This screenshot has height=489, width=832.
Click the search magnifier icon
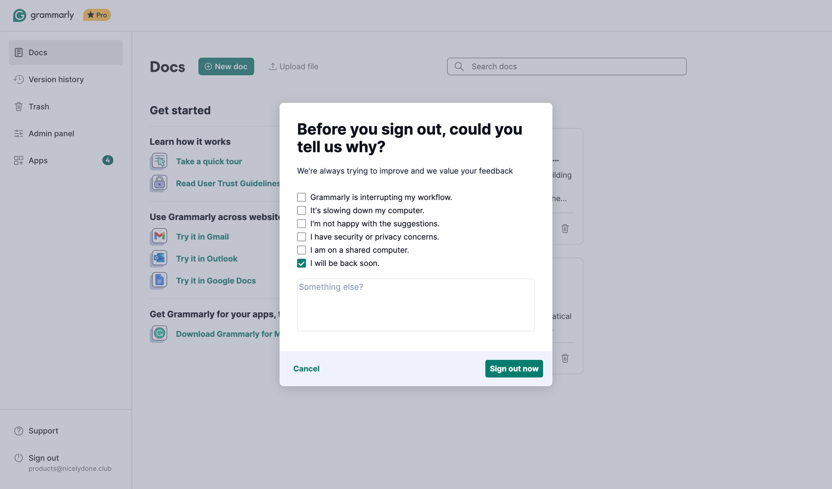pyautogui.click(x=459, y=66)
